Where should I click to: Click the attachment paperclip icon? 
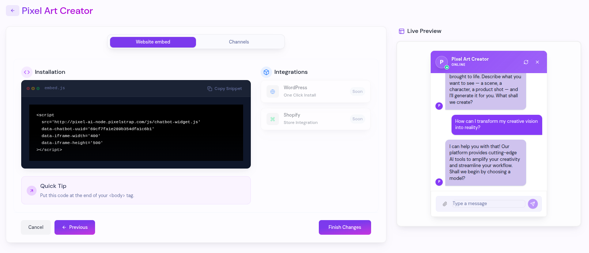[445, 204]
